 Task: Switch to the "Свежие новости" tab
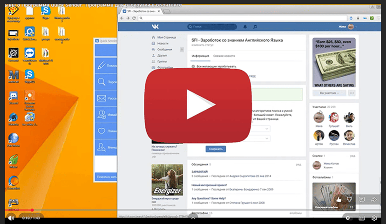point(224,56)
